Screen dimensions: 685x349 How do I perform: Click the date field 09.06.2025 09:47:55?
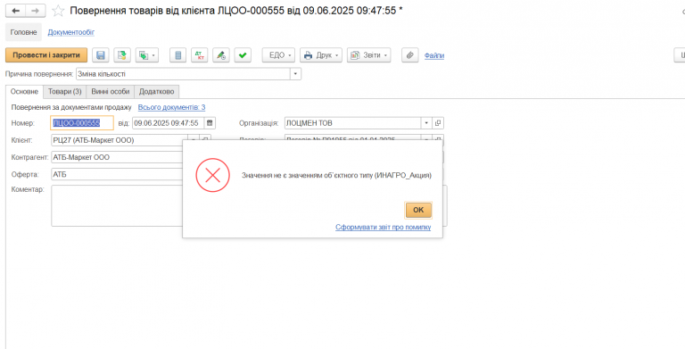tap(169, 123)
